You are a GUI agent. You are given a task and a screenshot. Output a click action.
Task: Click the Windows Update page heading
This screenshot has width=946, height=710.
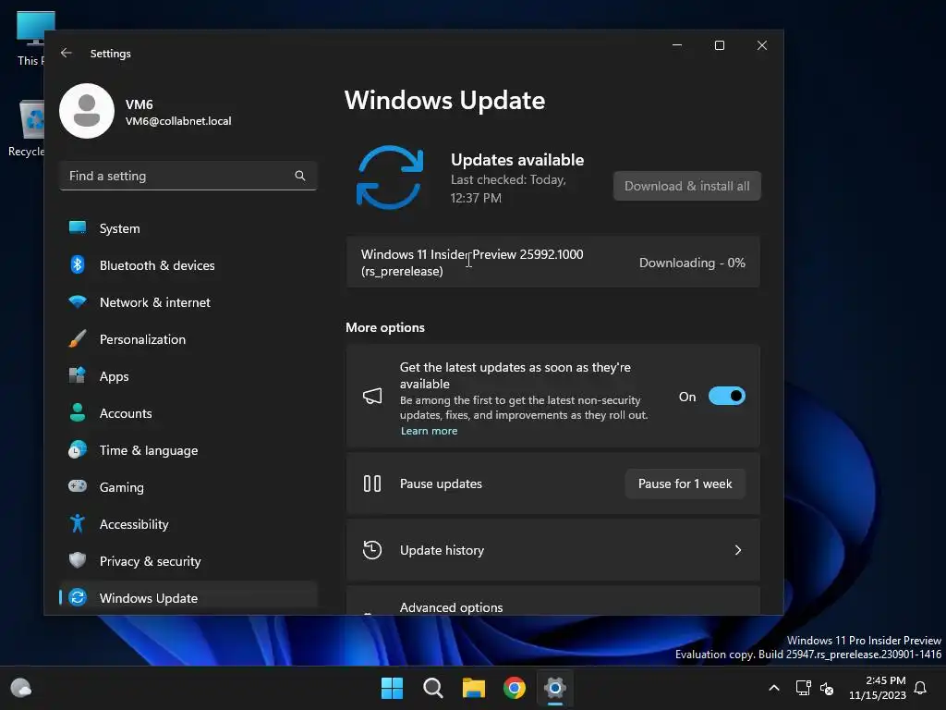[x=444, y=100]
